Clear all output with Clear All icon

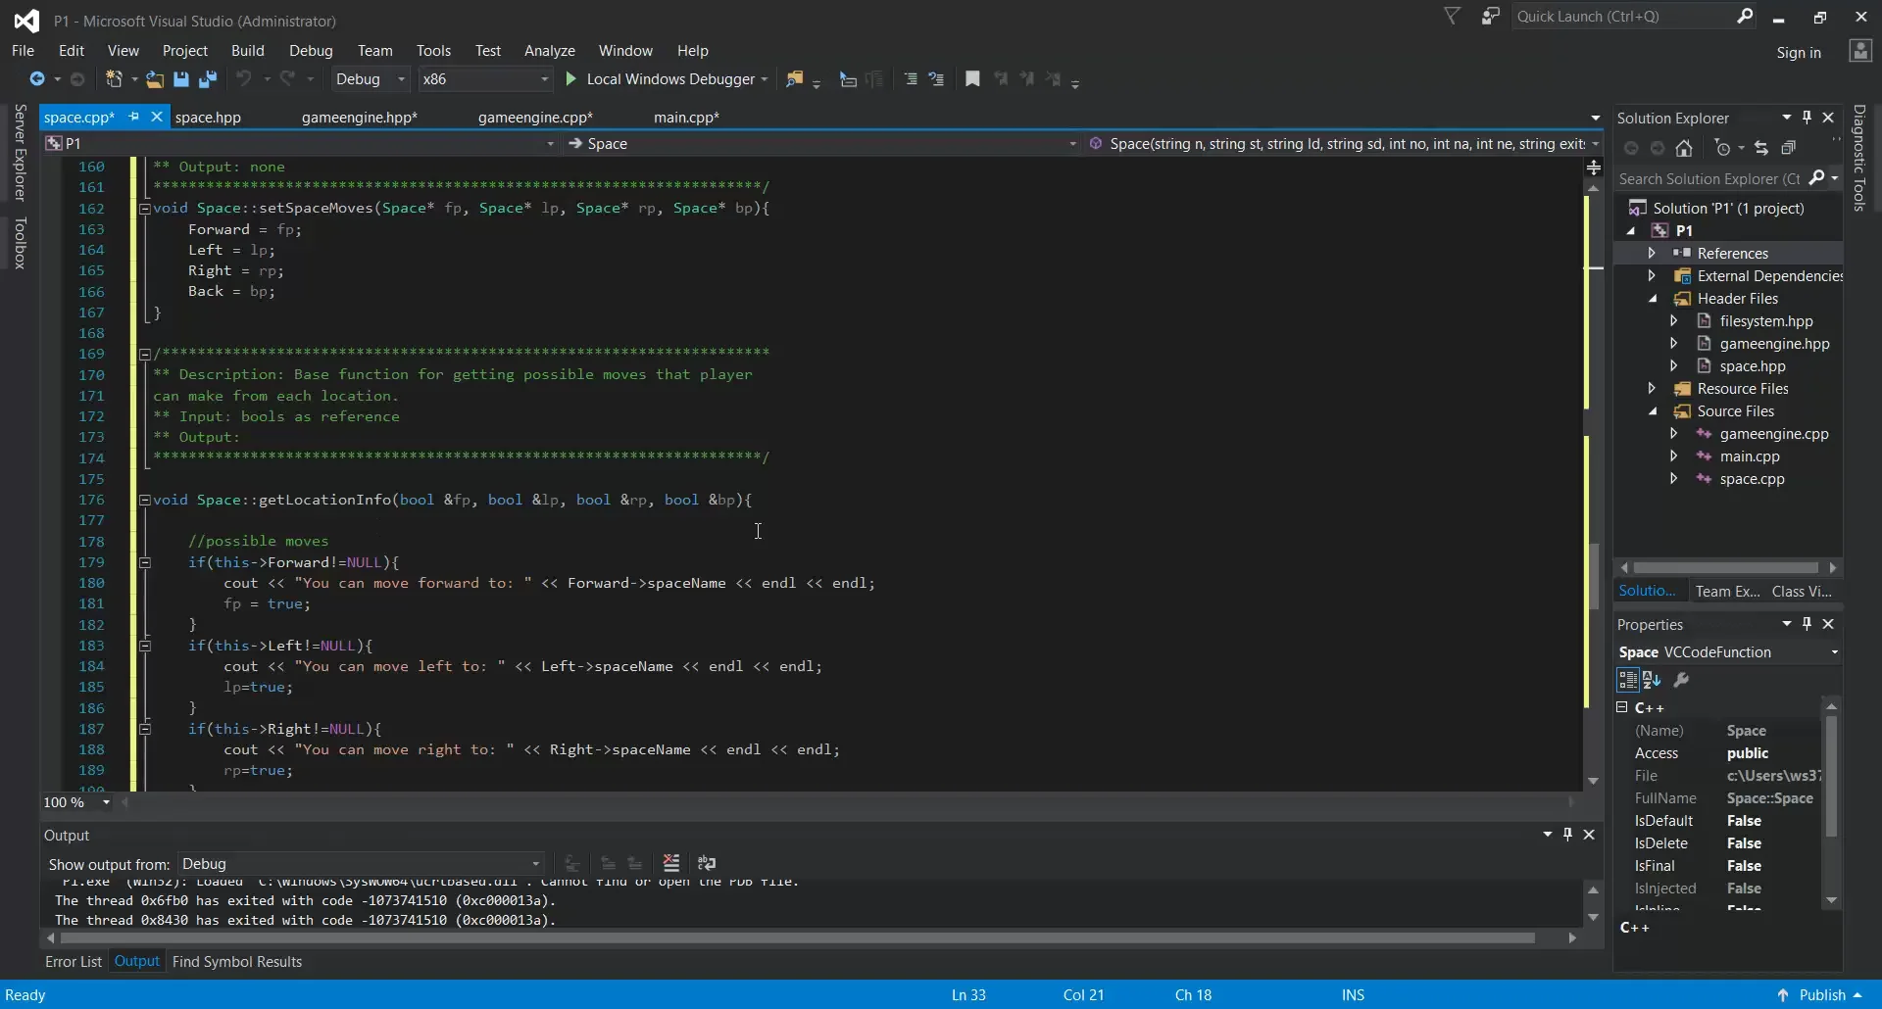pos(671,863)
